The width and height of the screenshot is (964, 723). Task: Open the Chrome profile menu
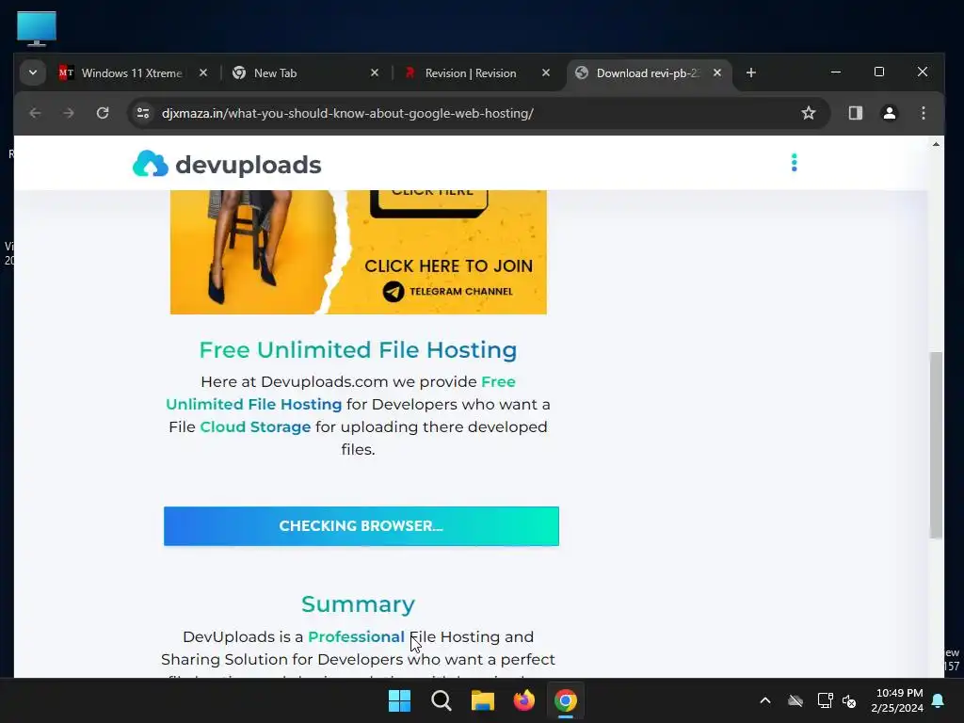[x=889, y=113]
